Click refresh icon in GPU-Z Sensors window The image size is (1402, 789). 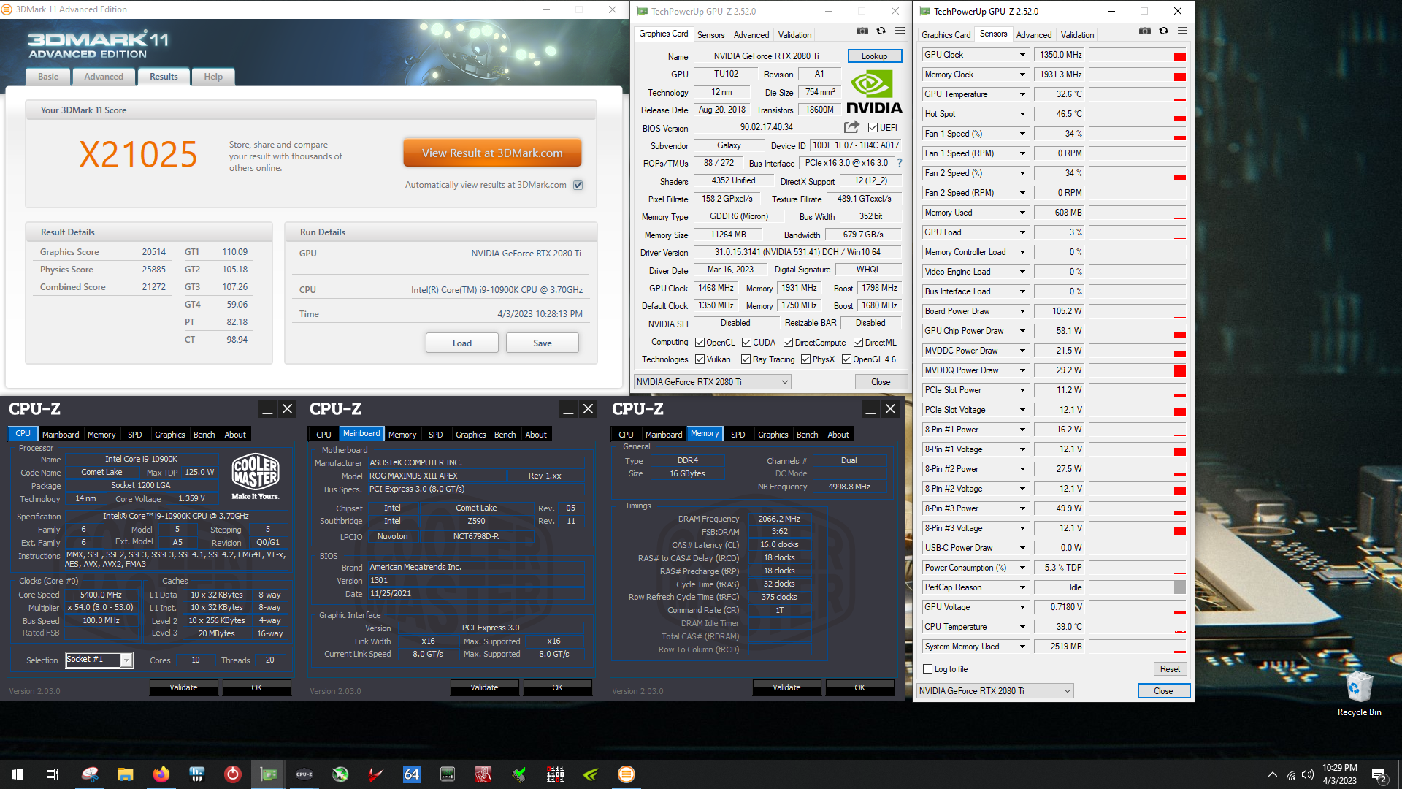click(1164, 31)
